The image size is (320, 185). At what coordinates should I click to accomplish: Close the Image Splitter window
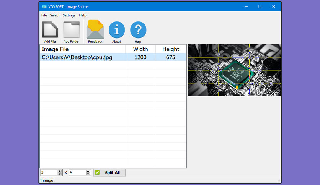[273, 6]
